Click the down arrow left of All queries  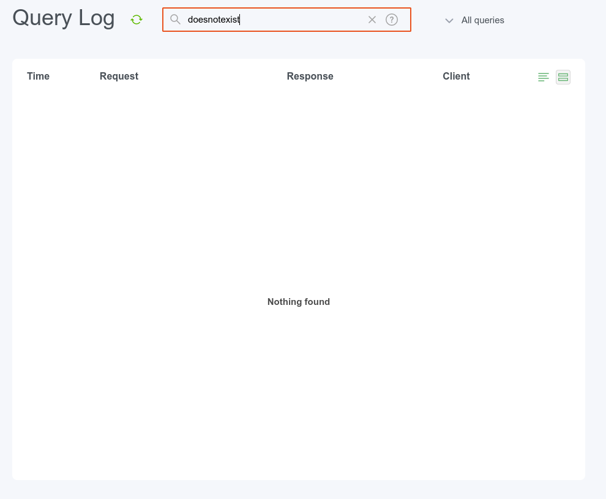tap(449, 20)
